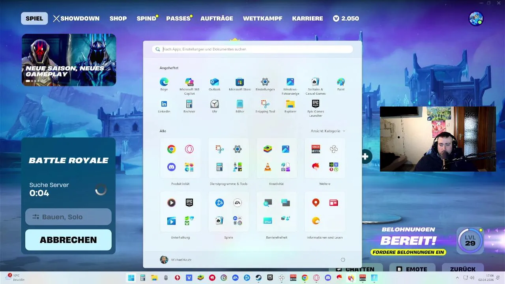The height and width of the screenshot is (284, 505).
Task: Open the AUFTRÄGE tab
Action: [x=217, y=19]
